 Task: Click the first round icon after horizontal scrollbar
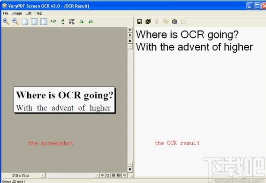(x=102, y=175)
